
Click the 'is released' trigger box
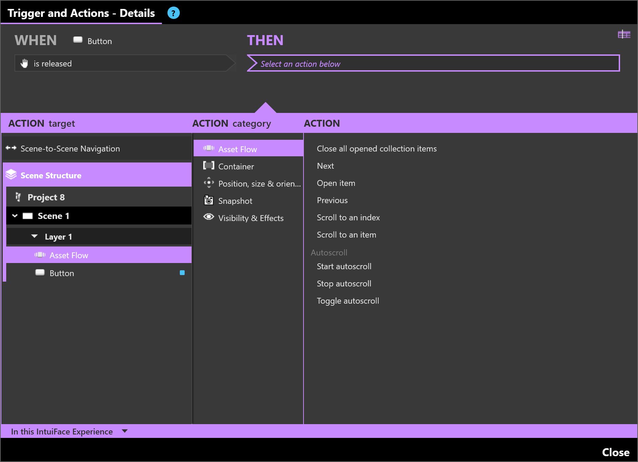pos(121,63)
